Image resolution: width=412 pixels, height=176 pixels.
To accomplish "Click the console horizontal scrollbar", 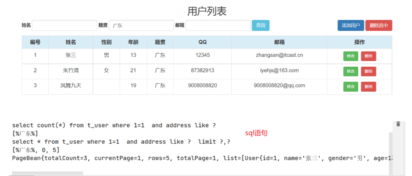I will pyautogui.click(x=48, y=173).
